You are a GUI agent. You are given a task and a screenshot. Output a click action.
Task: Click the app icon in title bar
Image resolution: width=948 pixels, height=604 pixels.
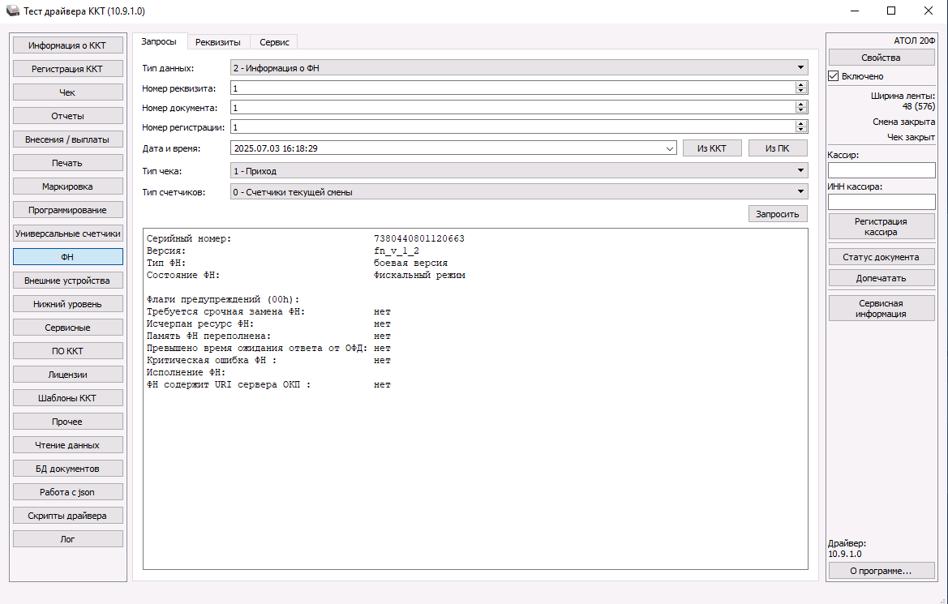click(x=12, y=11)
